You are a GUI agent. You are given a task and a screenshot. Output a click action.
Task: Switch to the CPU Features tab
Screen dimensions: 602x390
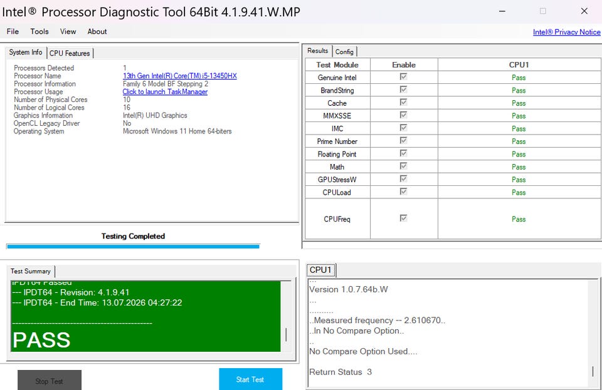(70, 53)
